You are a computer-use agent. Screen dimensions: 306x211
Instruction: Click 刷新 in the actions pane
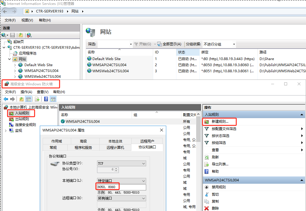click(215, 157)
